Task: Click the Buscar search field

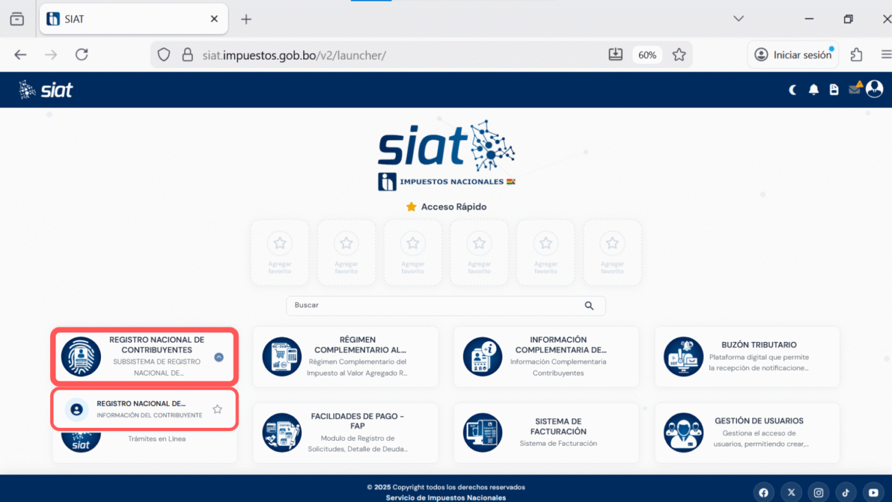Action: point(436,306)
